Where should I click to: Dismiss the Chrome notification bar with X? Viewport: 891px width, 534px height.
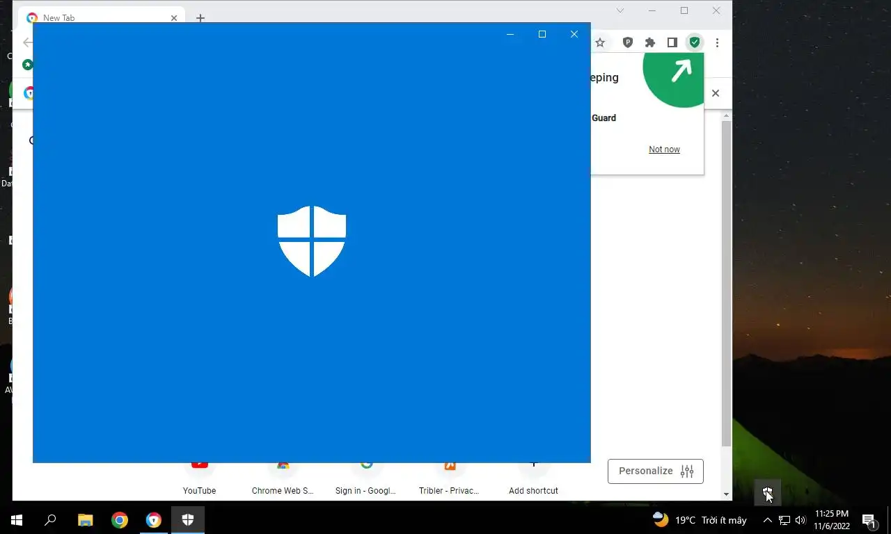(x=715, y=93)
